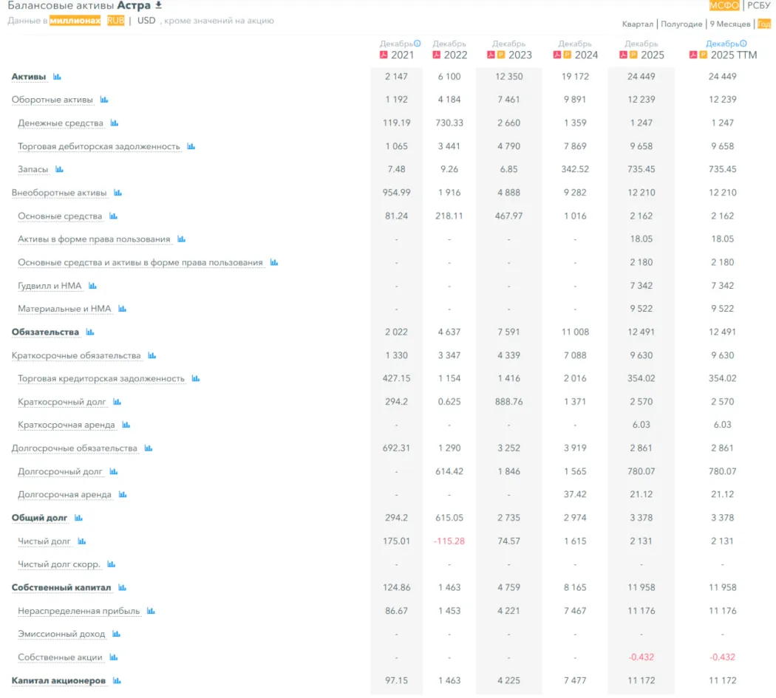Switch reporting standard to РСБУ
Image resolution: width=776 pixels, height=698 pixels.
[758, 6]
